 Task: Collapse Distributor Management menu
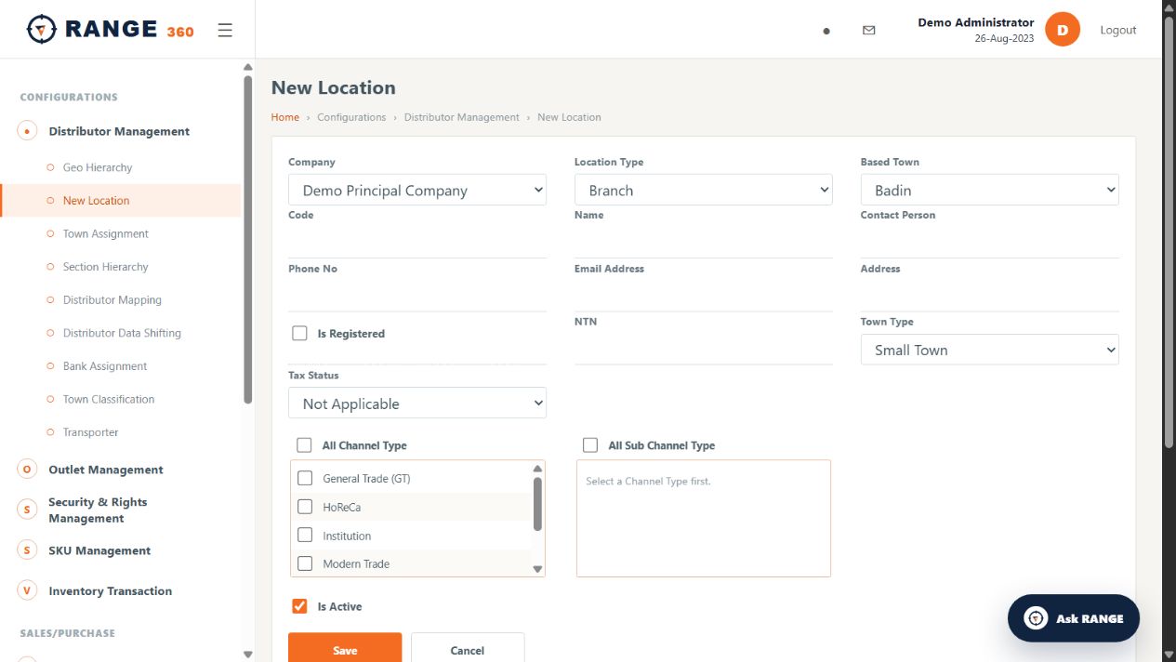119,131
